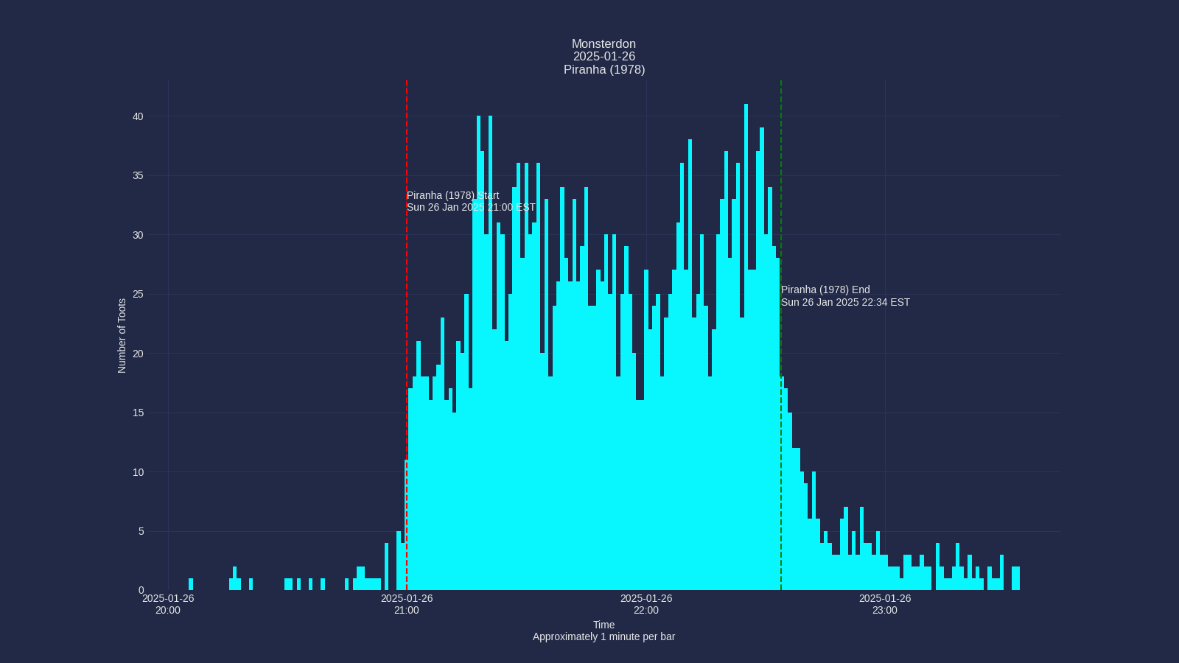Viewport: 1179px width, 663px height.
Task: Click the 0 y-axis tick label
Action: (x=141, y=591)
